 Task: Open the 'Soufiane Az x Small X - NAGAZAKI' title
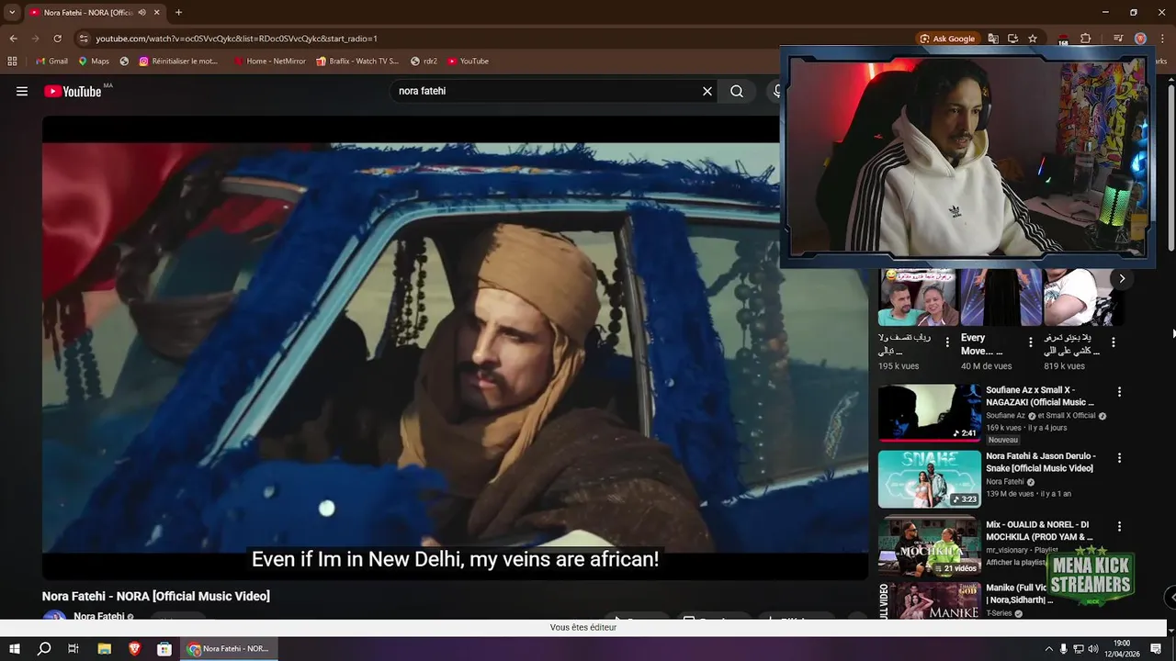tap(1040, 396)
